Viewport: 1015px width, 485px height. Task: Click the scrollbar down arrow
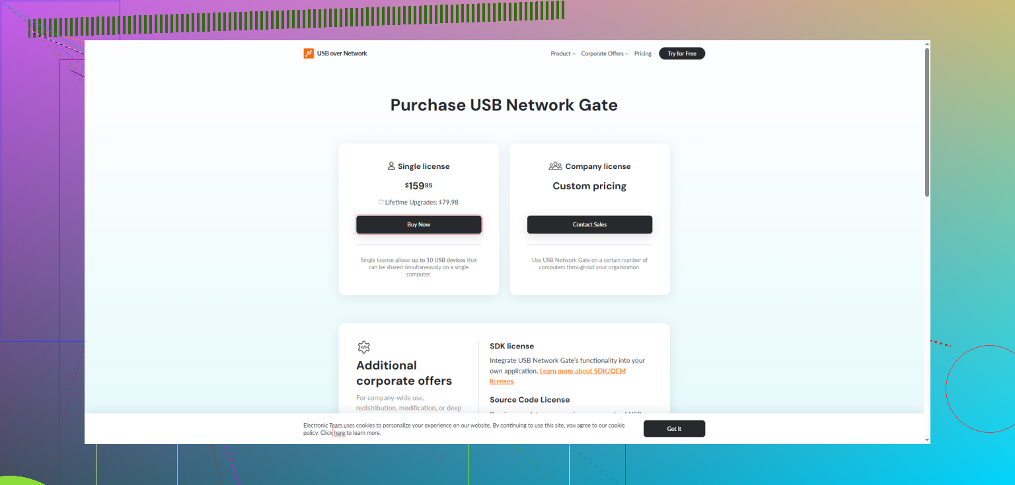tap(926, 439)
